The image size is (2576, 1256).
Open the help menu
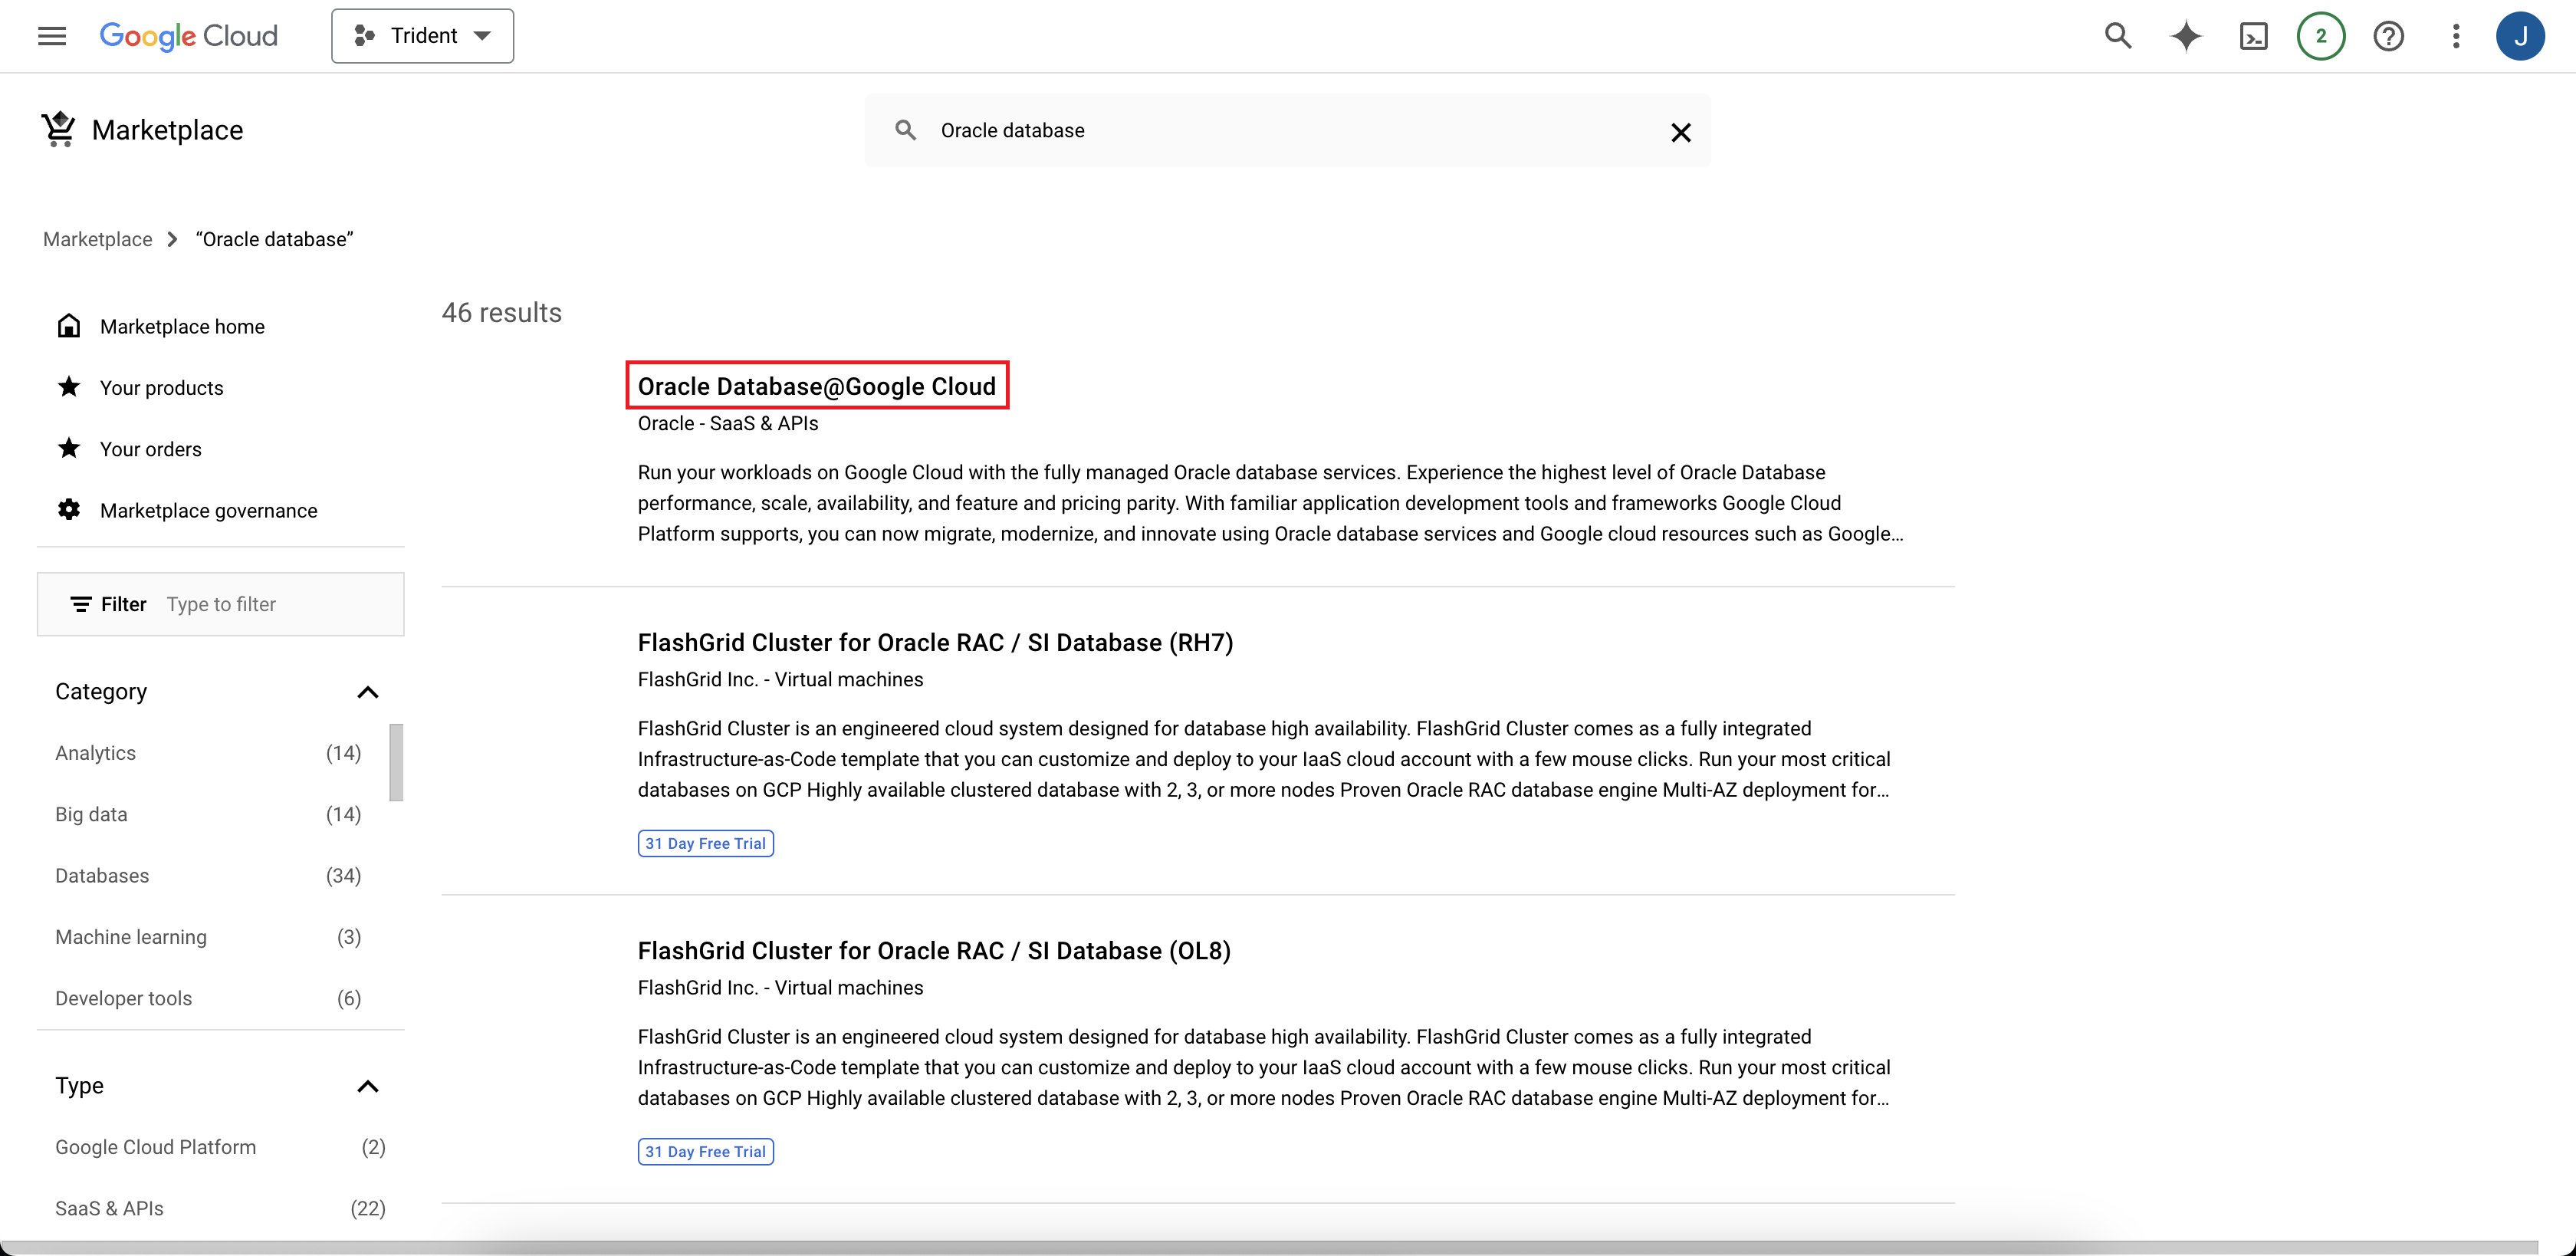point(2389,36)
